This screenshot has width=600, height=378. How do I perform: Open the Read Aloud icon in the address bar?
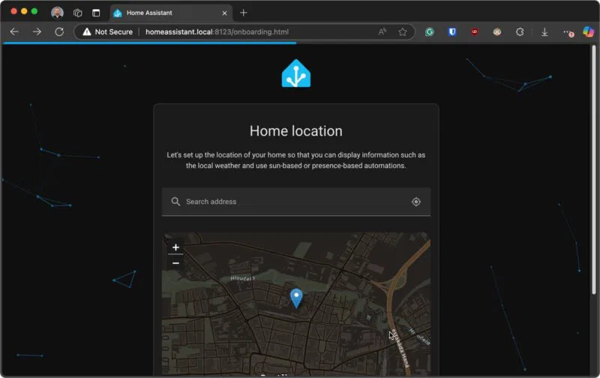(x=382, y=31)
